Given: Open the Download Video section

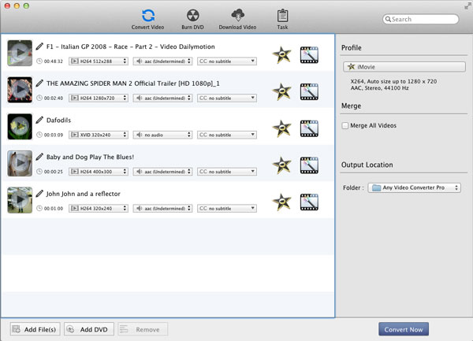Looking at the screenshot, I should (238, 20).
